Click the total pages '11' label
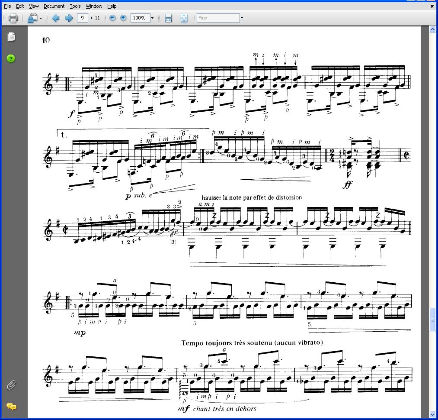Image resolution: width=438 pixels, height=420 pixels. pos(97,18)
